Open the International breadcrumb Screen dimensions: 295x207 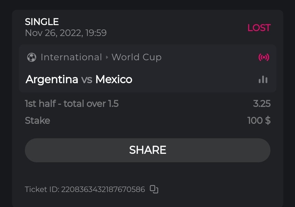click(71, 57)
